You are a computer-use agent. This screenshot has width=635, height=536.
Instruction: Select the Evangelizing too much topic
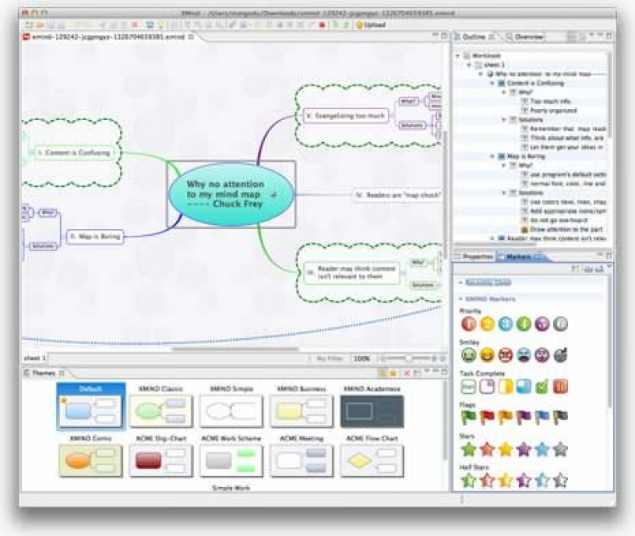[x=345, y=116]
